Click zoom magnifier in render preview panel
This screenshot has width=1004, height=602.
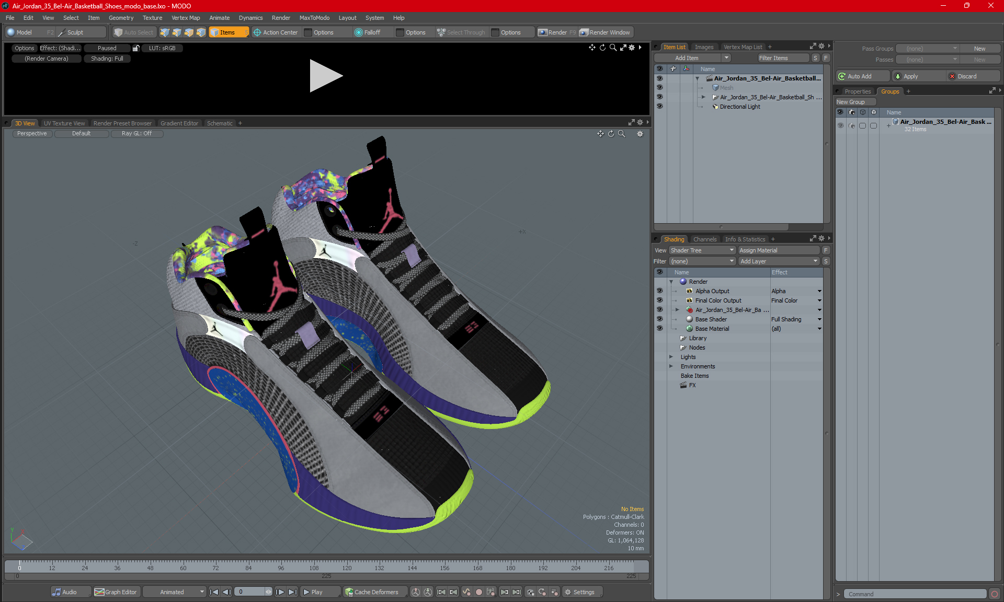tap(613, 48)
